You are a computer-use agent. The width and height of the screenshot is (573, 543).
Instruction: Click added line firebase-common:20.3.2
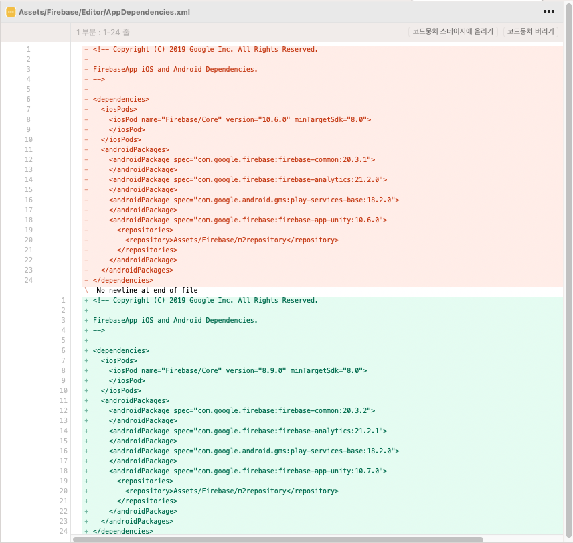[x=323, y=410]
